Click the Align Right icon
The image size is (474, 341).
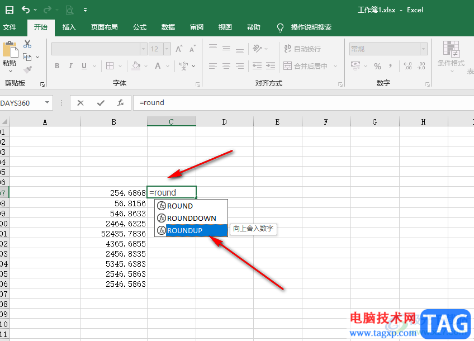click(x=240, y=66)
